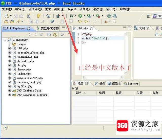The width and height of the screenshot is (162, 139).
Task: Expand the PHP Language Library node
Action: tap(10, 95)
